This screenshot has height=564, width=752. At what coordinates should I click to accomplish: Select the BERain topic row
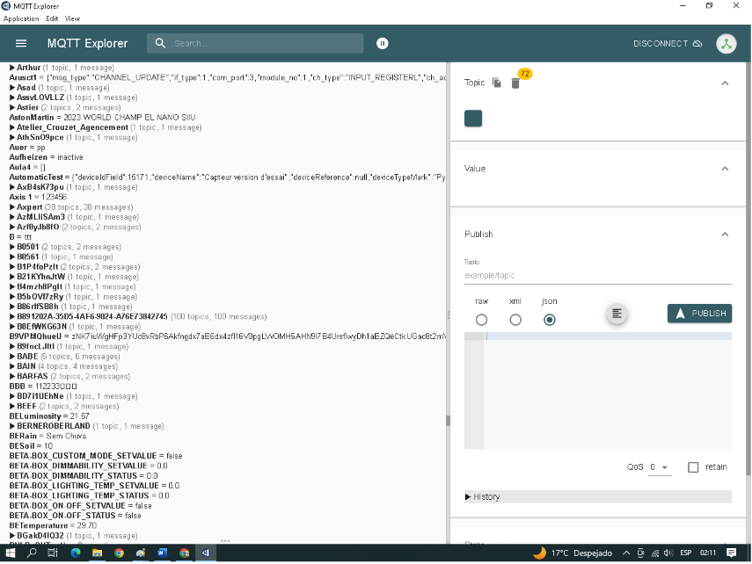(x=47, y=436)
